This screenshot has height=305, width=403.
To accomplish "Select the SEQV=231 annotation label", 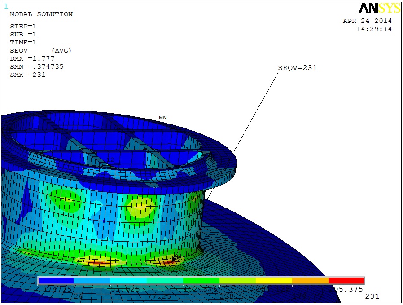I will [x=297, y=68].
